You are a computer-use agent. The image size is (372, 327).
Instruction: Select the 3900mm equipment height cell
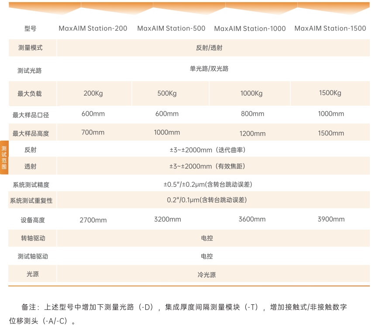(331, 219)
